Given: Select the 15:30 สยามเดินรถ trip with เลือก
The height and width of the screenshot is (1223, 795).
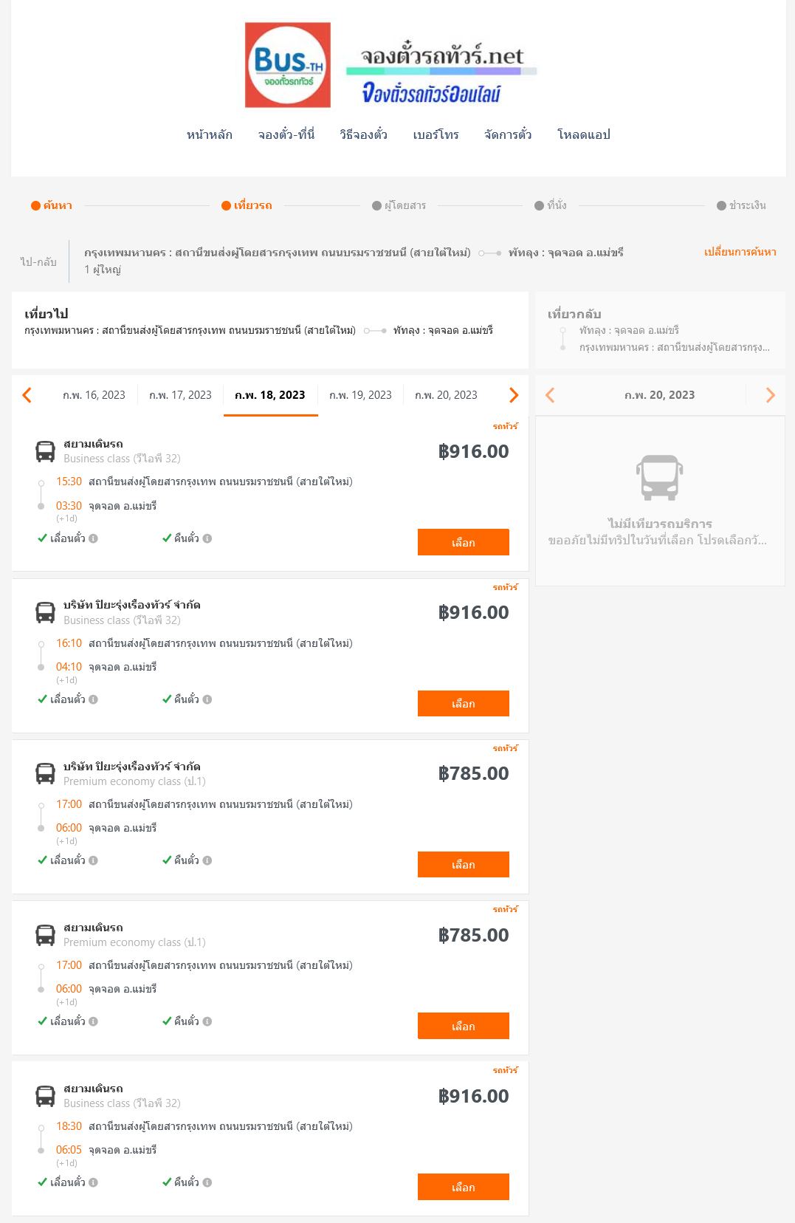Looking at the screenshot, I should tap(464, 542).
